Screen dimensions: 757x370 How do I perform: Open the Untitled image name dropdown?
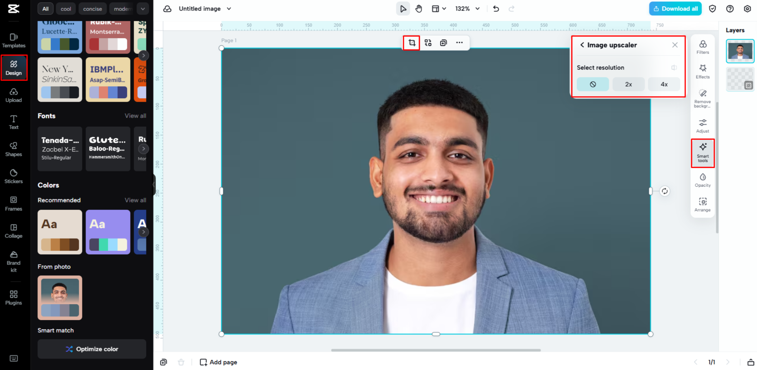coord(229,9)
